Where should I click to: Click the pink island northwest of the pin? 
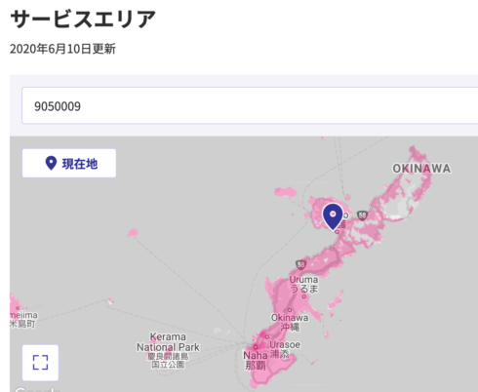pos(286,192)
